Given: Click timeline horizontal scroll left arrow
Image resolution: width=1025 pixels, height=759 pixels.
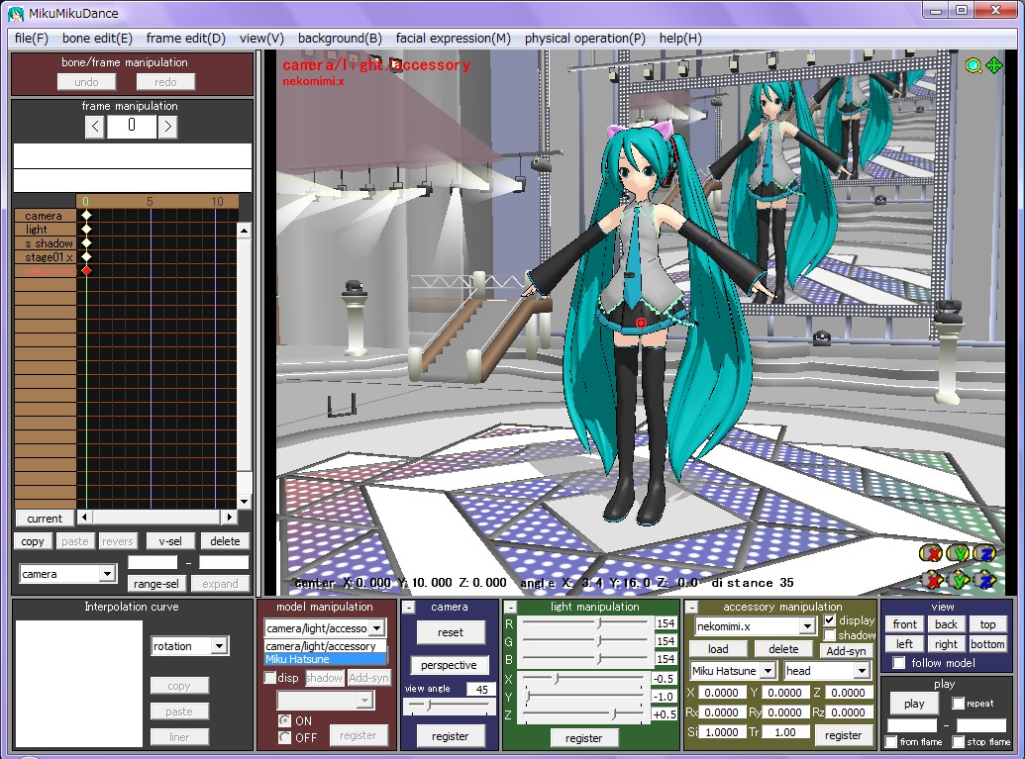Looking at the screenshot, I should [83, 518].
